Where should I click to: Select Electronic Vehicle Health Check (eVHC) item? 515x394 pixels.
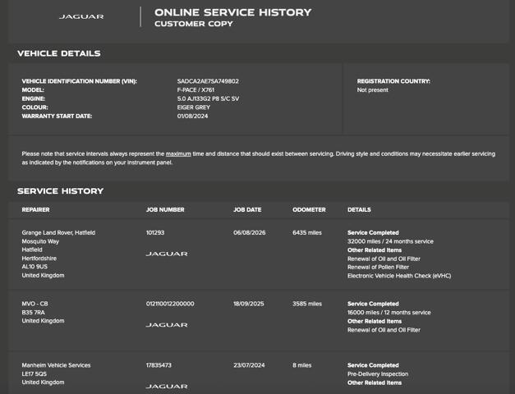[x=399, y=276]
